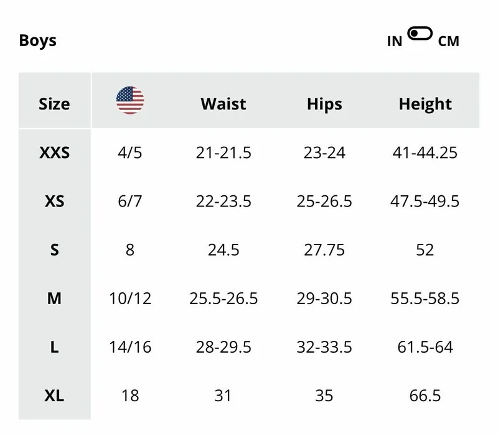Viewport: 498px width, 436px height.
Task: Click US size 4/5 cell
Action: point(130,152)
